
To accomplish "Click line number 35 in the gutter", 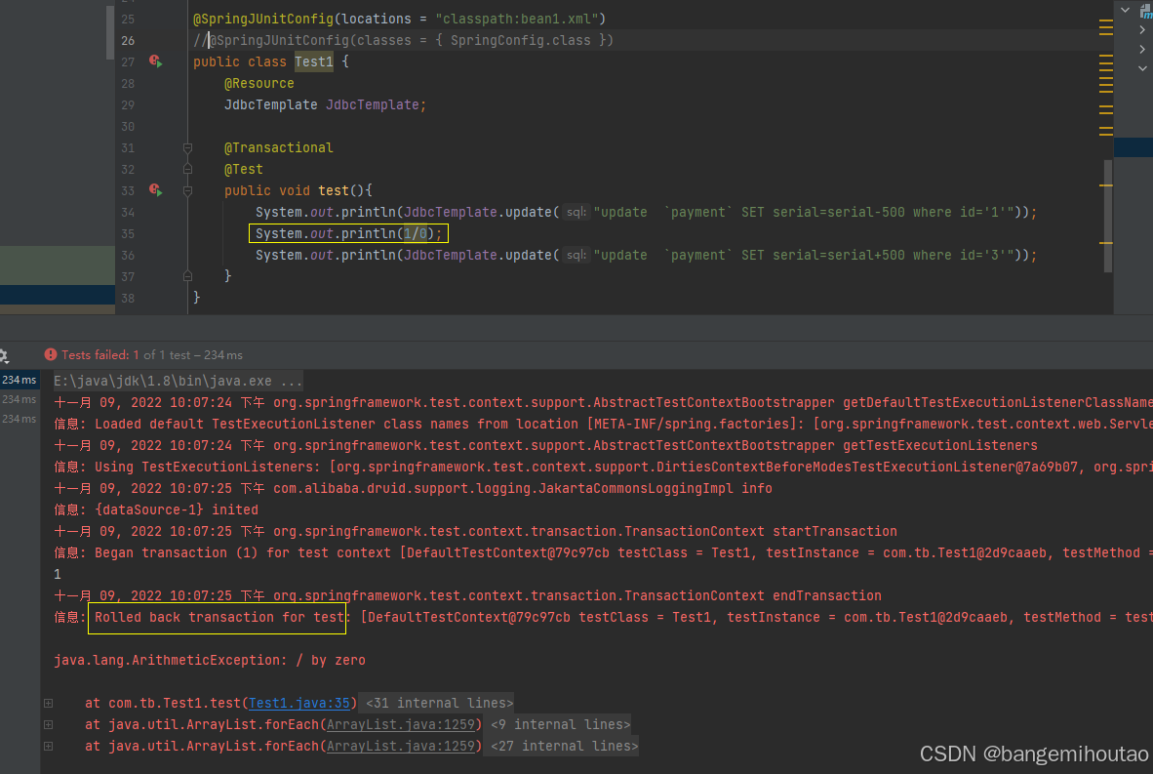I will pyautogui.click(x=128, y=234).
